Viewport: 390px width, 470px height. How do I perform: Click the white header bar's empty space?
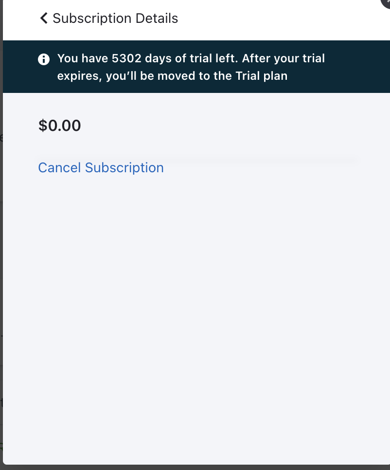click(282, 19)
